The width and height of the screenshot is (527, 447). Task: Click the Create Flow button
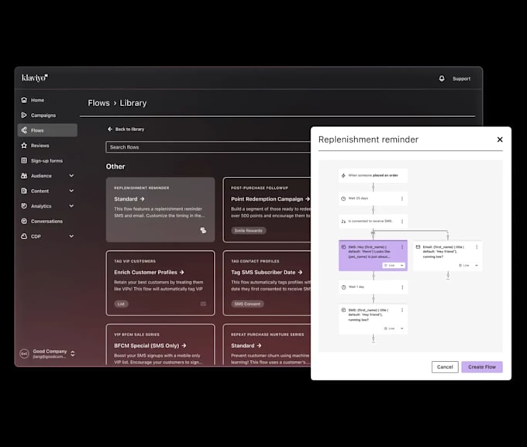pyautogui.click(x=481, y=366)
